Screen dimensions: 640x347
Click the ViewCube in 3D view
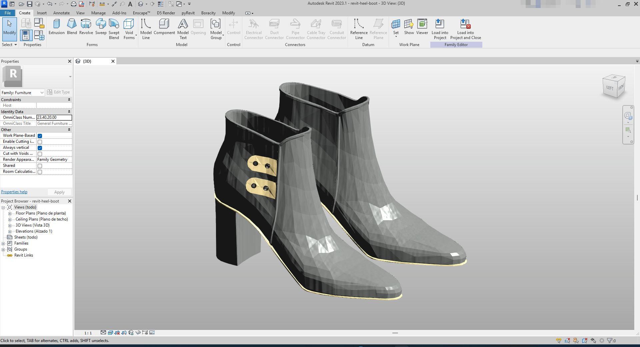[614, 87]
